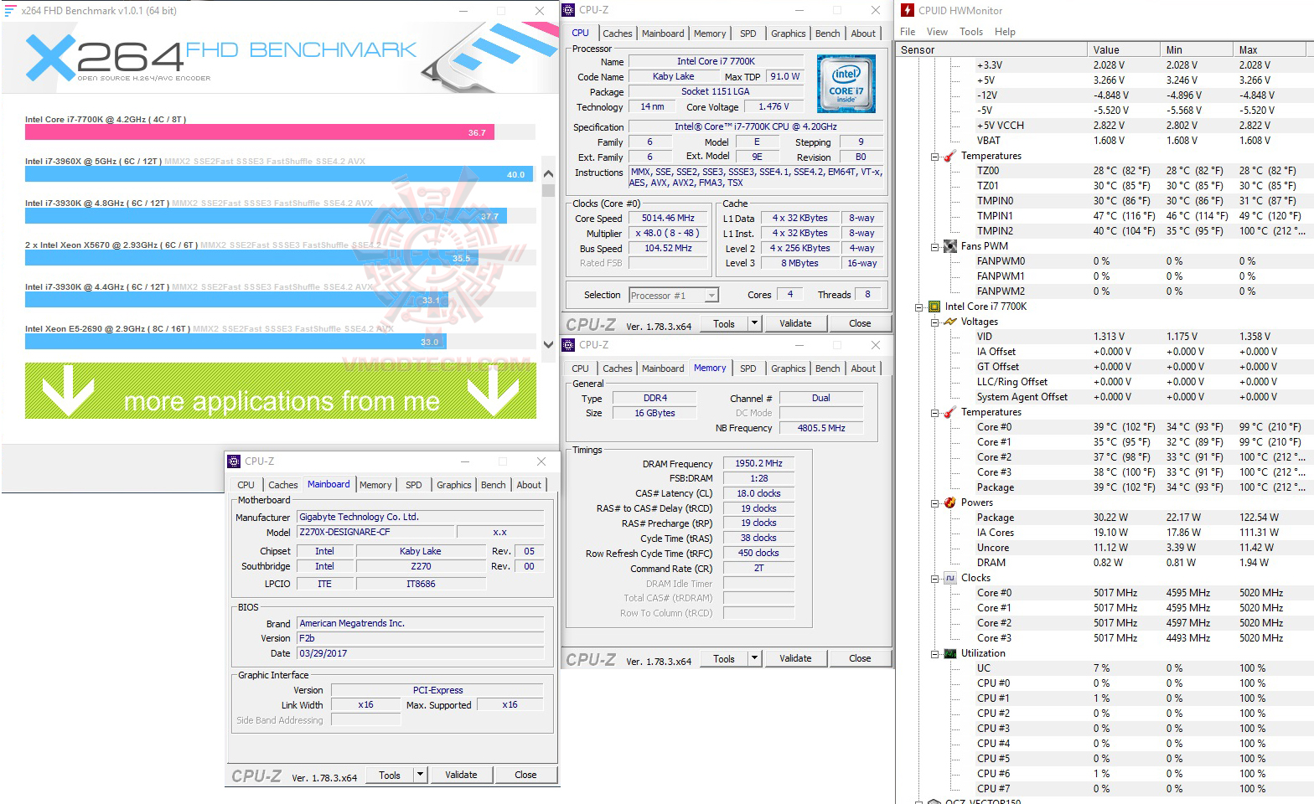Click thermometer icon of Temperatures node above Core #0
Screen dimensions: 1314x804
(949, 412)
